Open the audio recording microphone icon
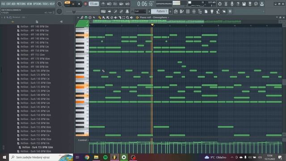This screenshot has height=161, width=286. coord(232,4)
